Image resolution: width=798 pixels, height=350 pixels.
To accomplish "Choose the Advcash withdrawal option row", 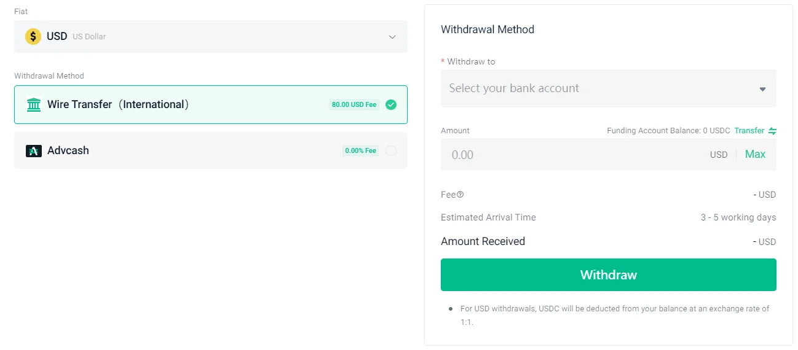I will (211, 150).
